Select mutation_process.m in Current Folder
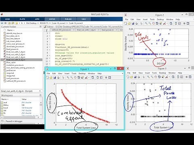This screenshot has width=194, height=145. (x=15, y=65)
